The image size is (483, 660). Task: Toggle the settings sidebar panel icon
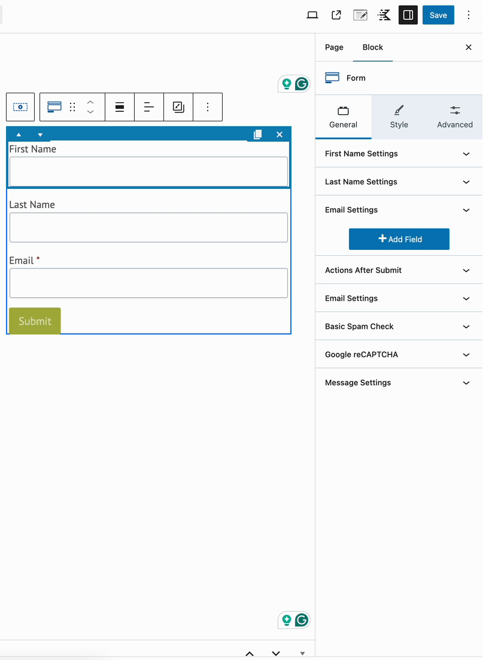pos(408,15)
